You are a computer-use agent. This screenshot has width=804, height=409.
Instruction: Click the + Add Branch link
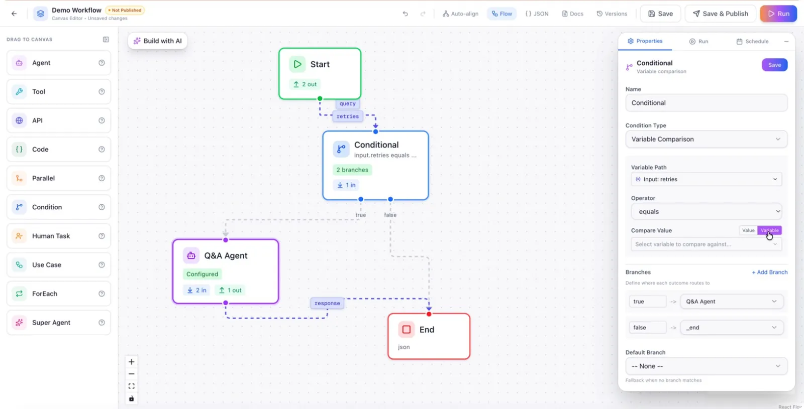click(769, 272)
